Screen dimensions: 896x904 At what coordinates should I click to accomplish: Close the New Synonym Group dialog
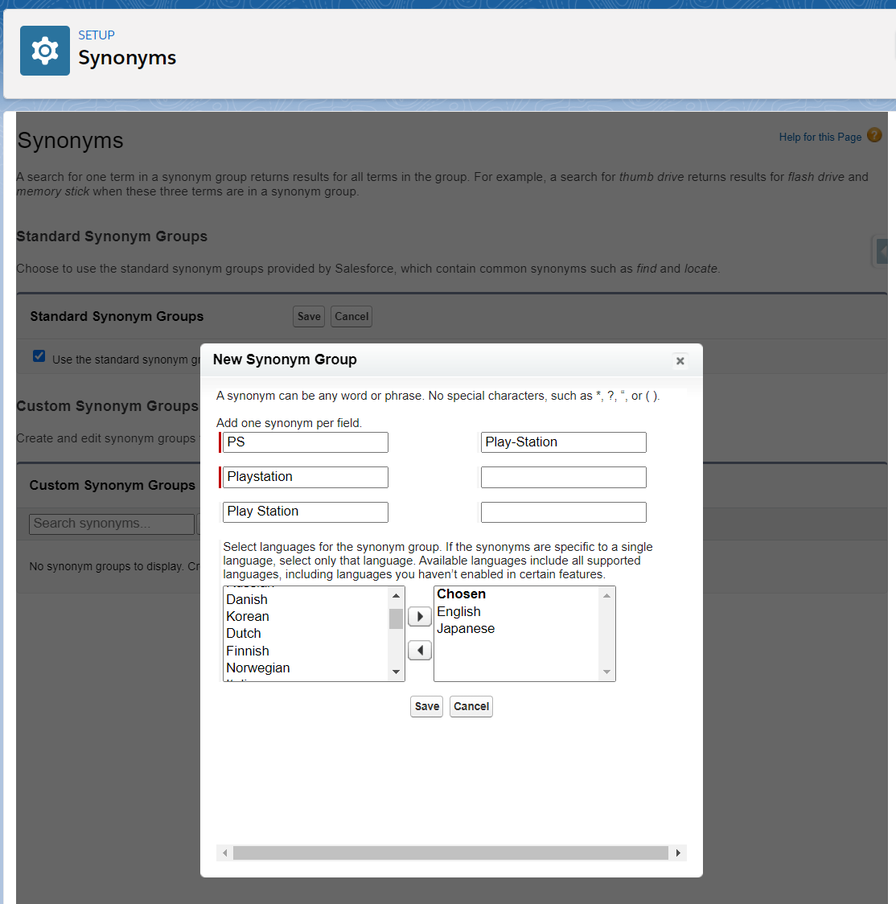[680, 361]
